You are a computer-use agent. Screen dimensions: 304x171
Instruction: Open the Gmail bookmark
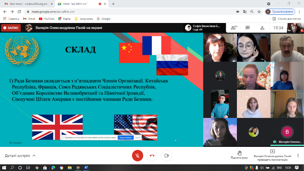click(29, 19)
